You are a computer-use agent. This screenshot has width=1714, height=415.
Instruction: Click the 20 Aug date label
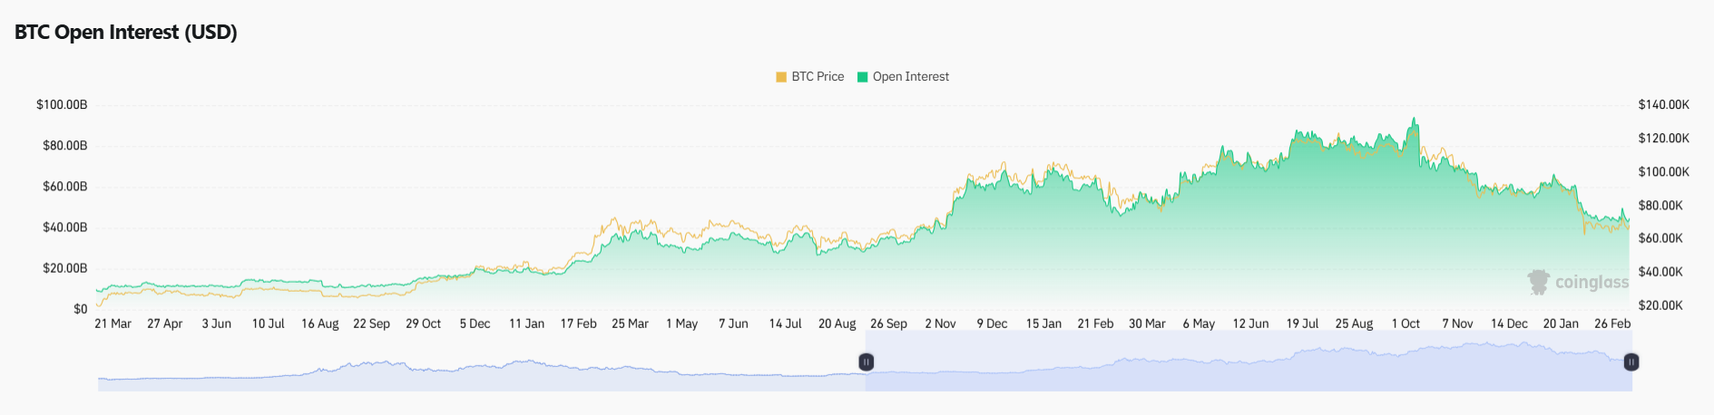tap(837, 323)
